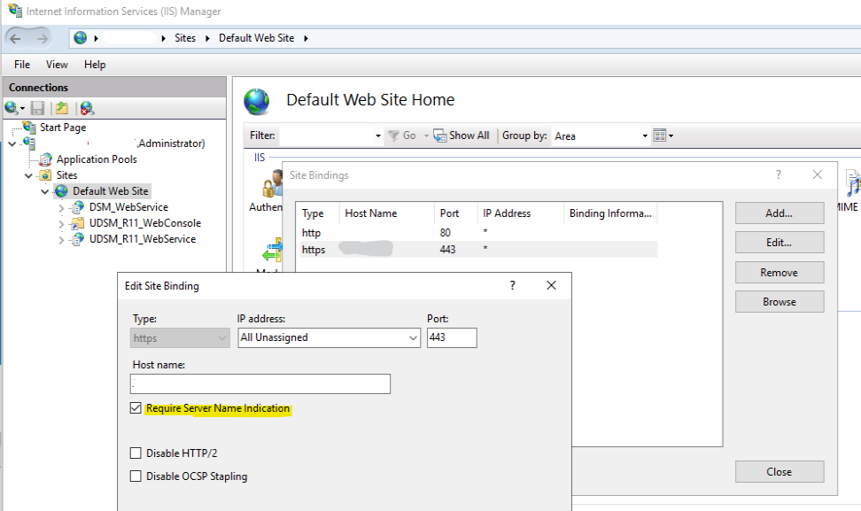Close the Edit Site Binding dialog
Image resolution: width=861 pixels, height=511 pixels.
point(551,285)
